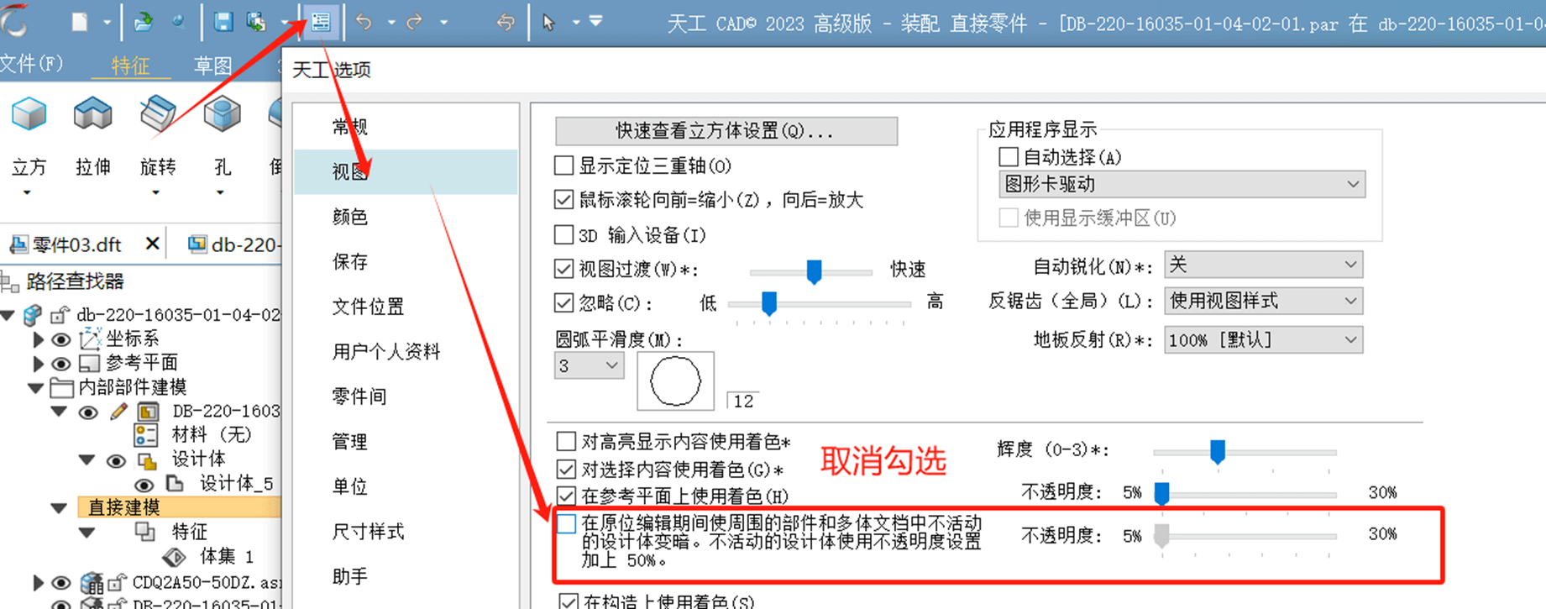Click 快速查看立方体设置 button
The height and width of the screenshot is (609, 1546).
click(726, 131)
